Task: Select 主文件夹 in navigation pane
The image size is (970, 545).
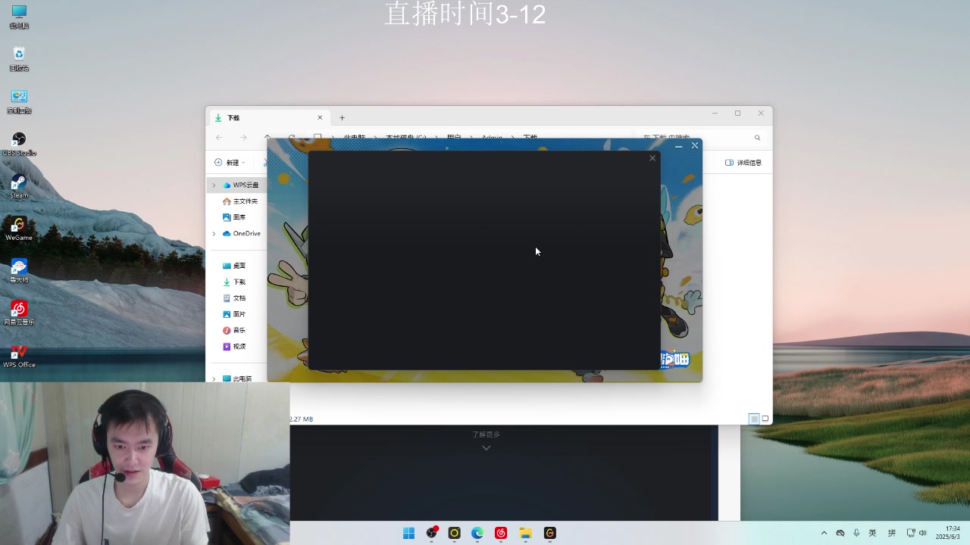Action: tap(240, 201)
